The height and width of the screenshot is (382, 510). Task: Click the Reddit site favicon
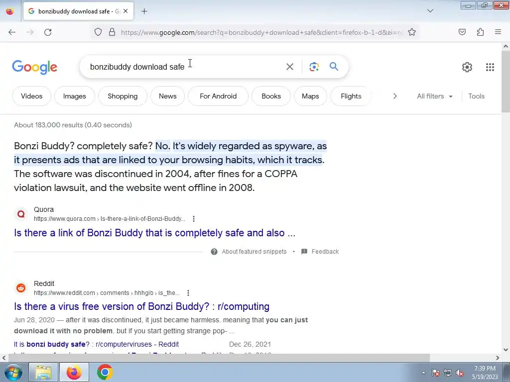coord(21,288)
